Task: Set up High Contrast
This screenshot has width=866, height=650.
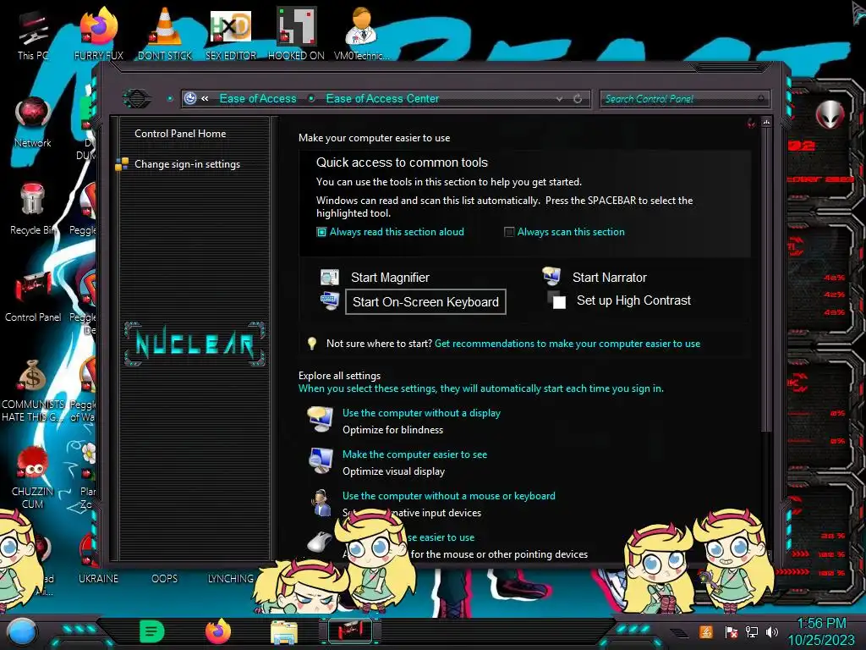Action: [633, 300]
